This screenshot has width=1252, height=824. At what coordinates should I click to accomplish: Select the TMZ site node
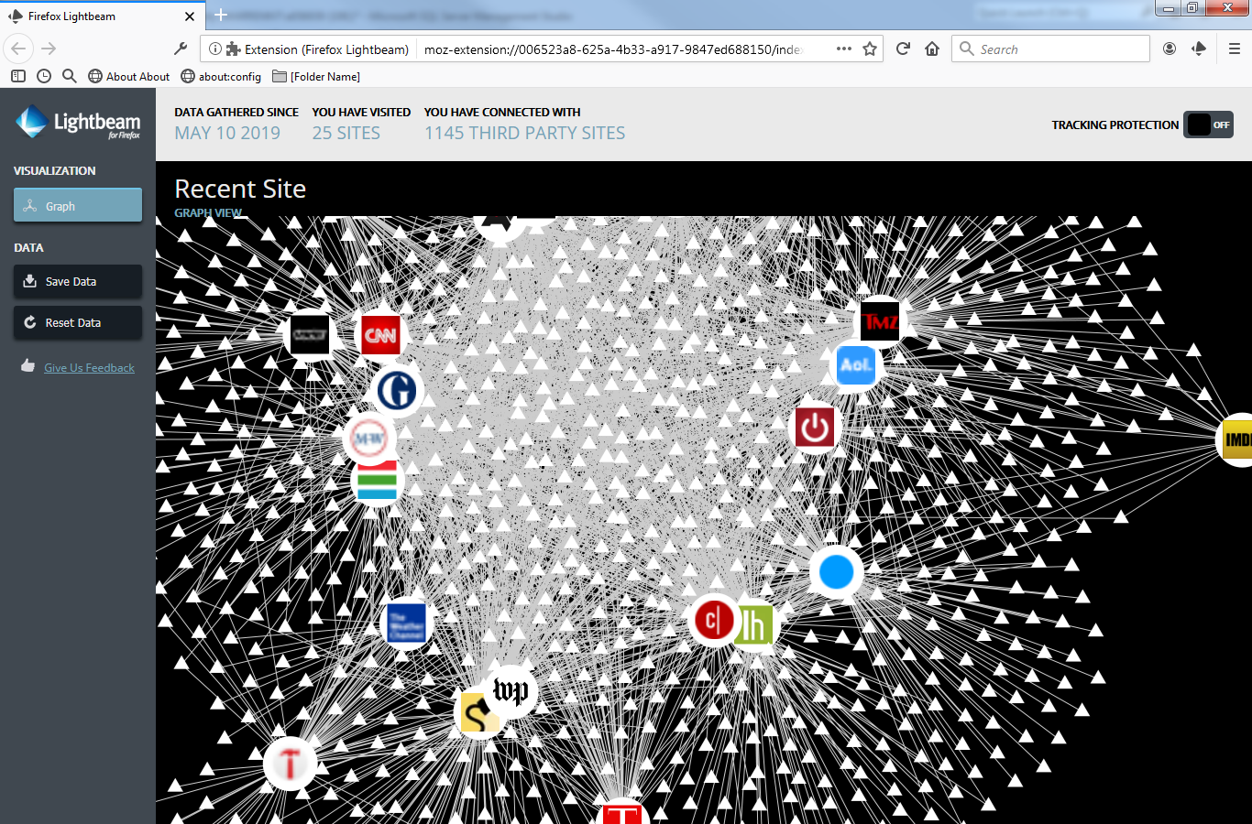[x=880, y=320]
